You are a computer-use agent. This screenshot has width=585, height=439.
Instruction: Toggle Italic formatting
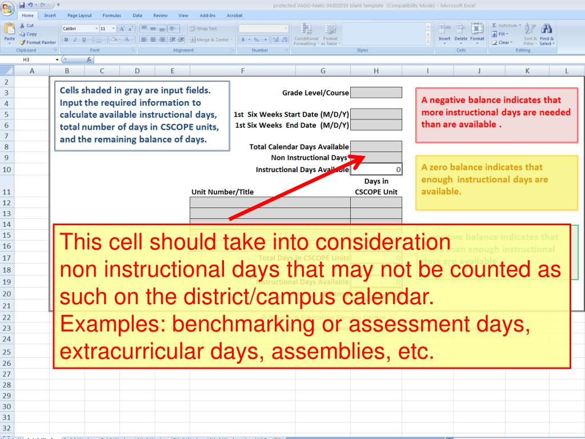click(x=75, y=39)
